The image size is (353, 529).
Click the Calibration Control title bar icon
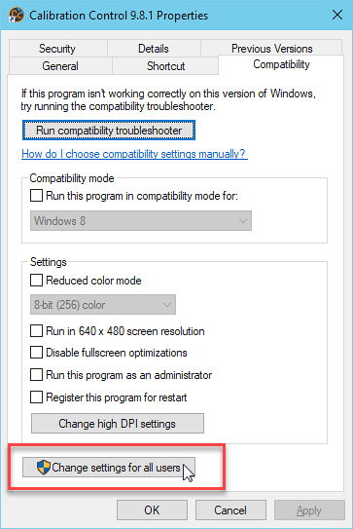tap(16, 15)
